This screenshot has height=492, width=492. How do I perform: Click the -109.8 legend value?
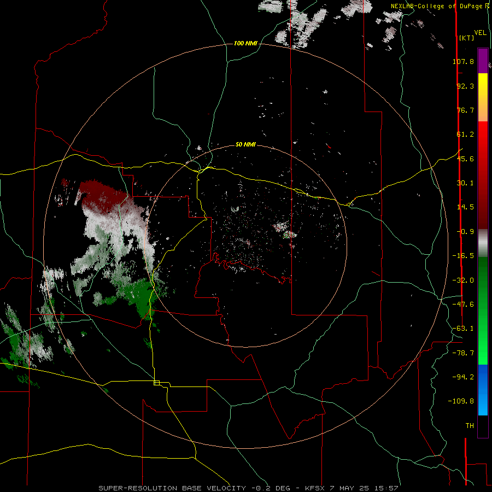pos(461,401)
